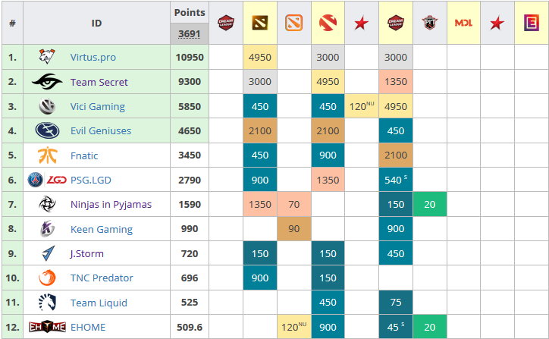Screen dimensions: 549x339
Task: Click the green 20 cell for Ninjas in Pyjamas
Action: pyautogui.click(x=430, y=204)
